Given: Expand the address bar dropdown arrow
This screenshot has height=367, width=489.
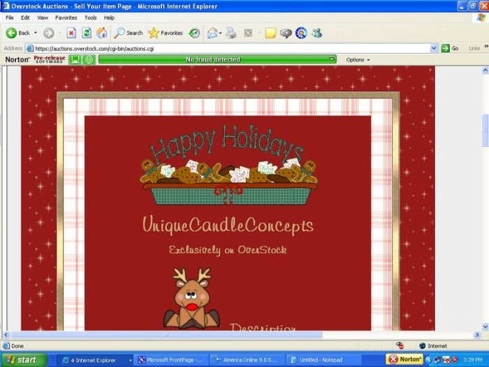Looking at the screenshot, I should point(434,48).
